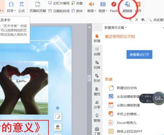
Task: Click the search box 点此查找
Action: click(x=156, y=20)
